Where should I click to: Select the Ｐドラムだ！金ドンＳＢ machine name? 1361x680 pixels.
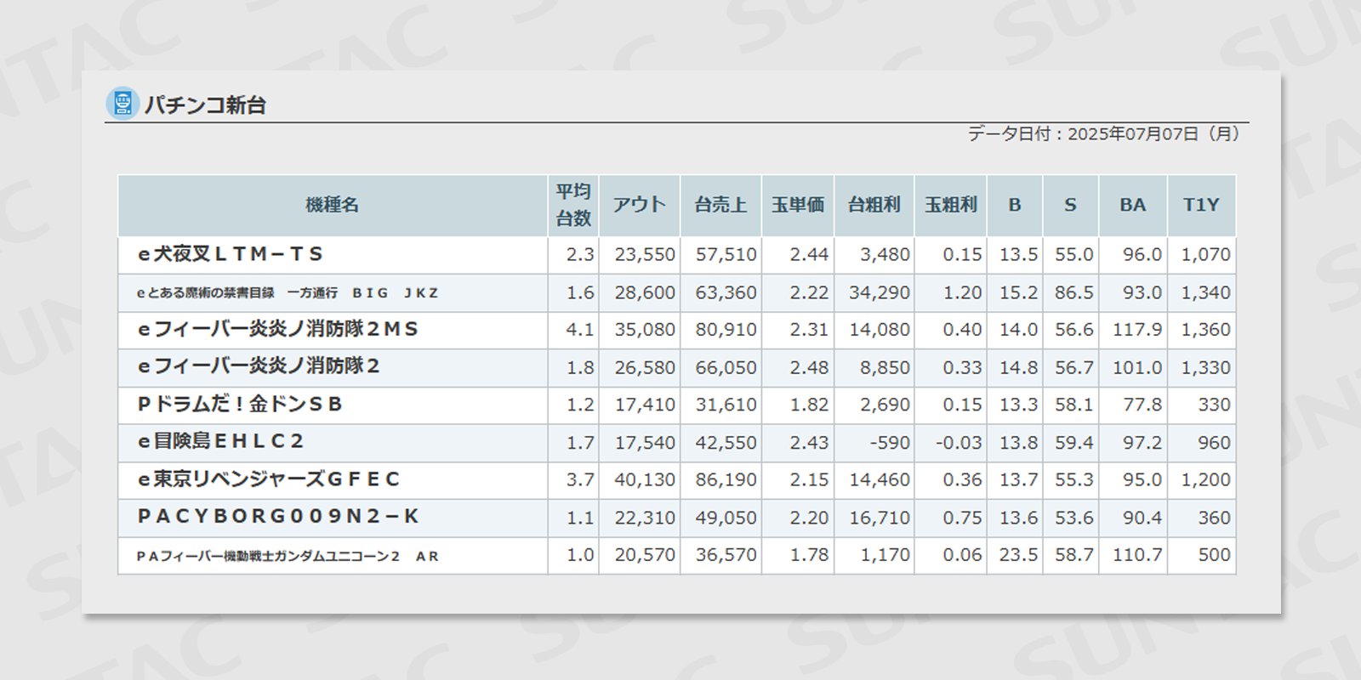(240, 405)
